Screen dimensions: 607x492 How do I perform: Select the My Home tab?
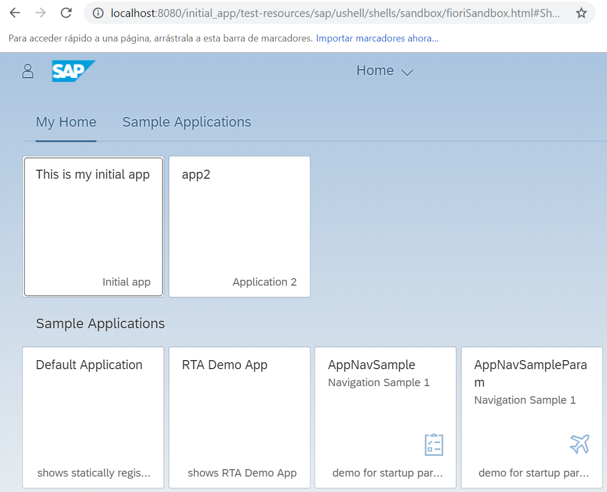click(x=66, y=122)
